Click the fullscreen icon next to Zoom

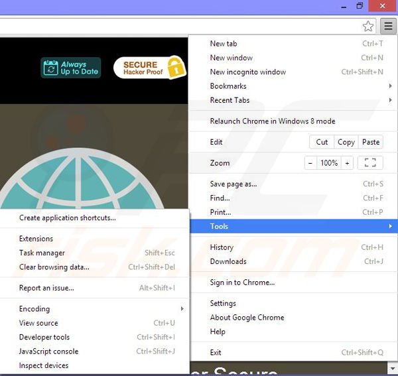coord(370,162)
